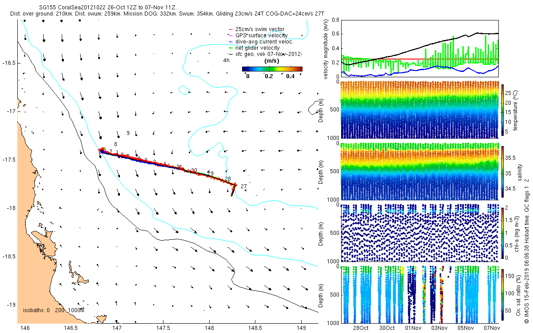Image resolution: width=533 pixels, height=333 pixels.
Task: Click day marker 8 near track end
Action: coord(115,144)
